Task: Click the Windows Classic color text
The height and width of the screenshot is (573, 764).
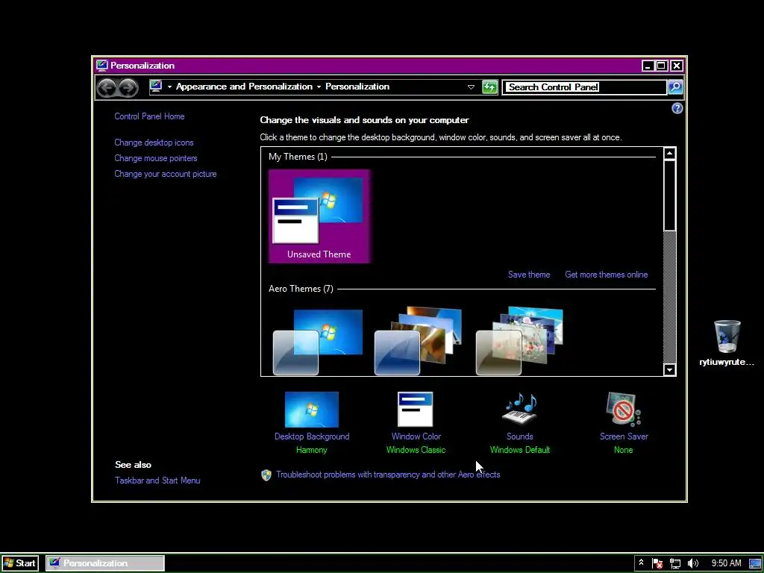Action: (416, 450)
